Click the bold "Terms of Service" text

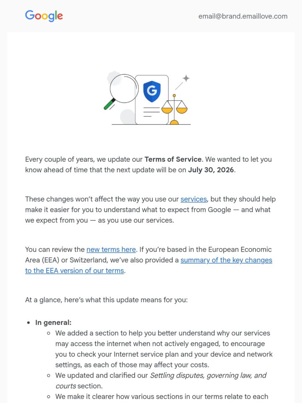[x=173, y=160]
